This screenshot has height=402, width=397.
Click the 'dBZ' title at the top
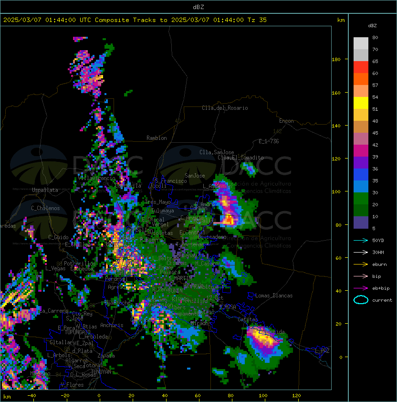click(198, 7)
